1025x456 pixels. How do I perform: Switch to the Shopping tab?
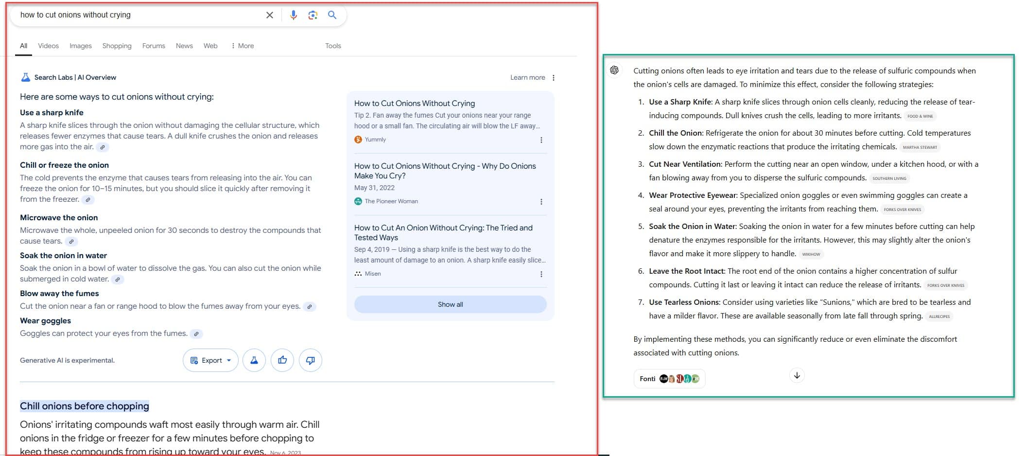coord(117,46)
